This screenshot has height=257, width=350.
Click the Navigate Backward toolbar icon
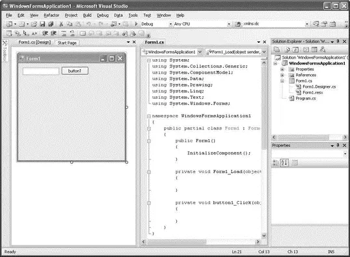point(114,24)
